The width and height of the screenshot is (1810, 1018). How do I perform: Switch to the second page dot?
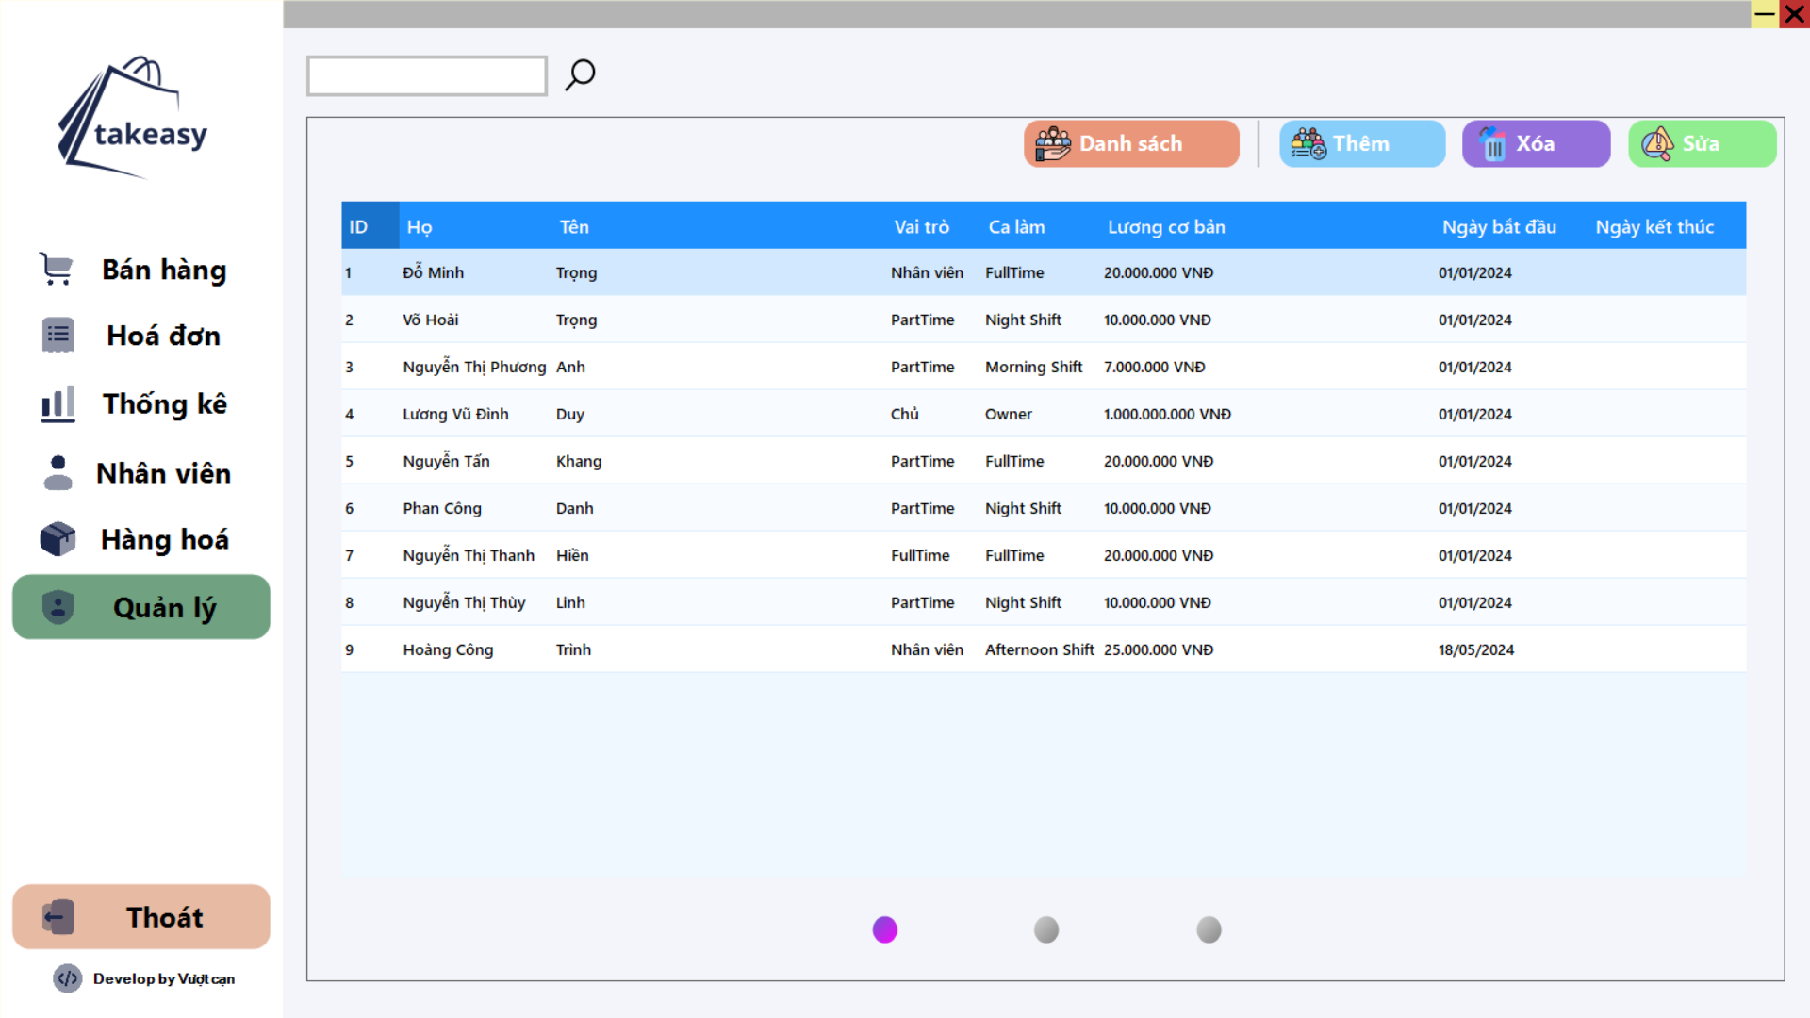click(x=1046, y=930)
